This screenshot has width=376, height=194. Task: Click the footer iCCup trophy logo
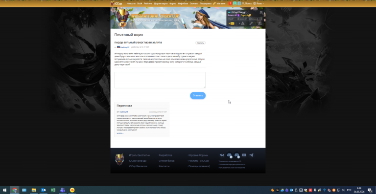click(119, 160)
